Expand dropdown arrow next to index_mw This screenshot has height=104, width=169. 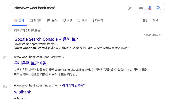click(x=60, y=86)
